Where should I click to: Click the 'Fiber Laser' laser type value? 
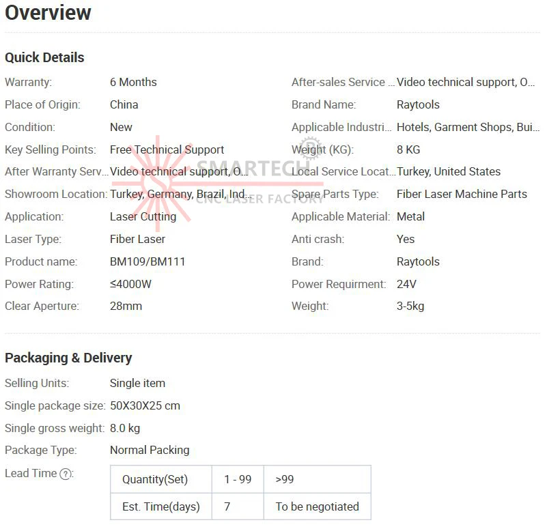137,239
